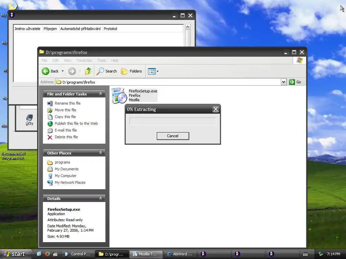
Task: Toggle the Folders pane
Action: pyautogui.click(x=131, y=71)
